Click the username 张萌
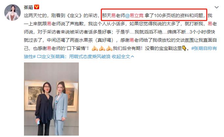This screenshot has width=224, height=137. 28,7
